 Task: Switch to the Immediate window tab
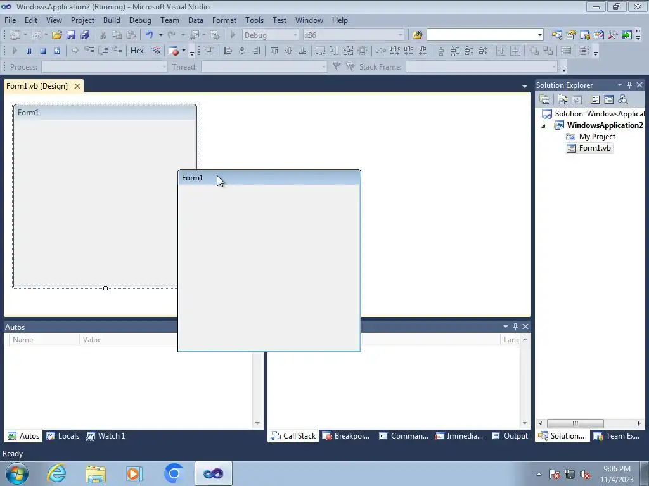[x=459, y=436]
